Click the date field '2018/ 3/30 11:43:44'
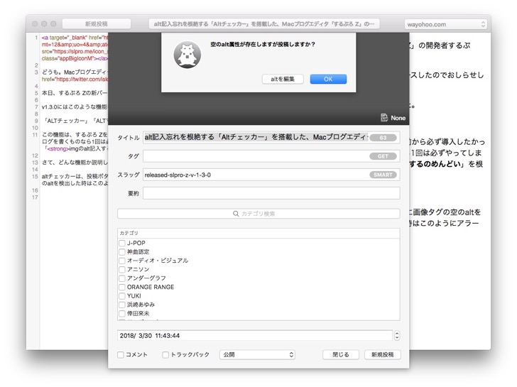 coord(254,336)
